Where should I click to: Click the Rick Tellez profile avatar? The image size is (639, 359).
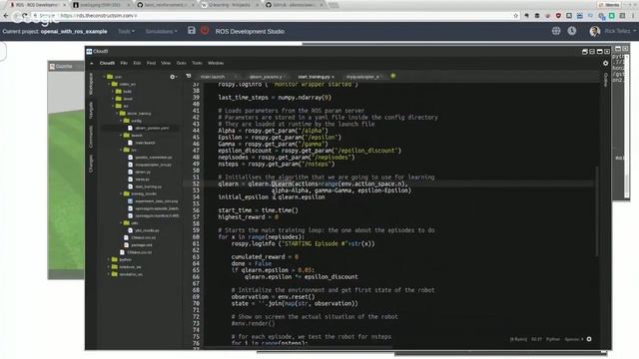pyautogui.click(x=595, y=31)
